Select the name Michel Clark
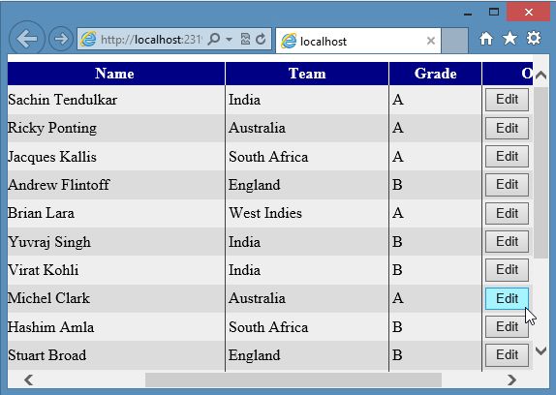The image size is (556, 395). tap(49, 298)
